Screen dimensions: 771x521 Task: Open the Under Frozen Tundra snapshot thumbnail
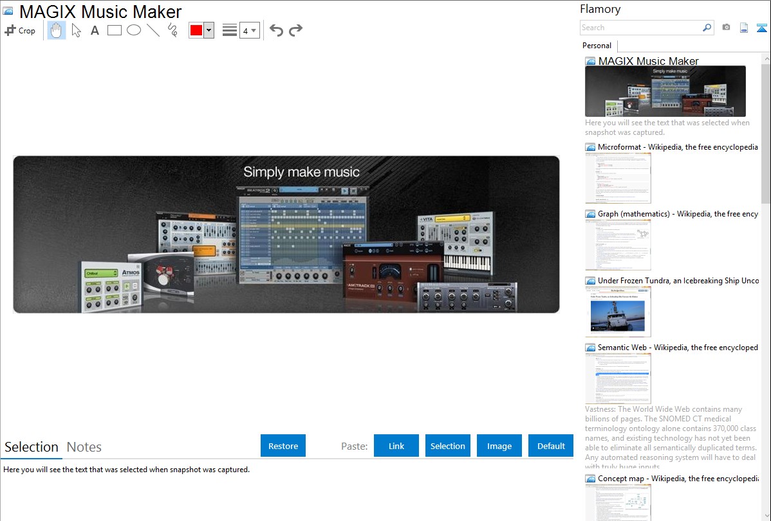[618, 312]
